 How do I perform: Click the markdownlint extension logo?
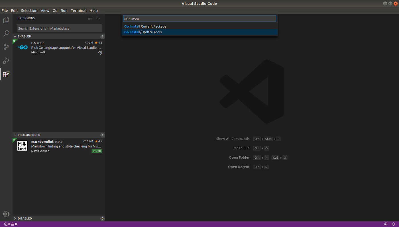22,146
